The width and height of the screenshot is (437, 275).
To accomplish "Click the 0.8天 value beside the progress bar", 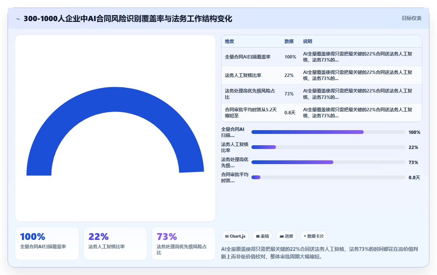I will 414,177.
